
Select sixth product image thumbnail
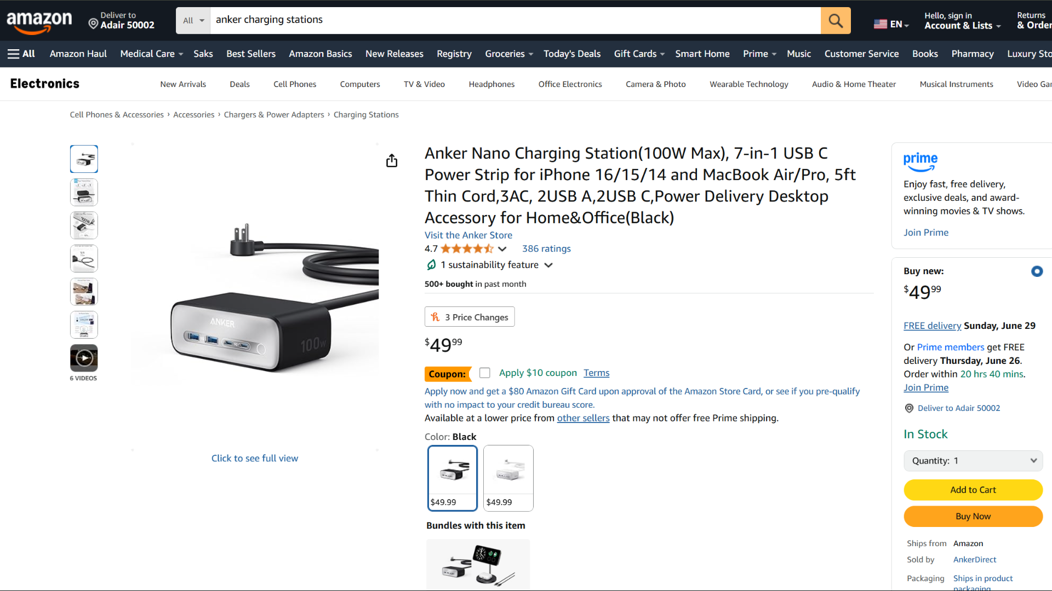click(x=84, y=325)
